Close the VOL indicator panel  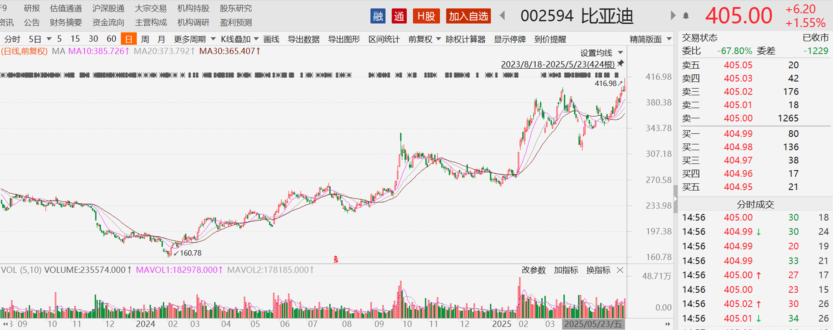tap(620, 270)
